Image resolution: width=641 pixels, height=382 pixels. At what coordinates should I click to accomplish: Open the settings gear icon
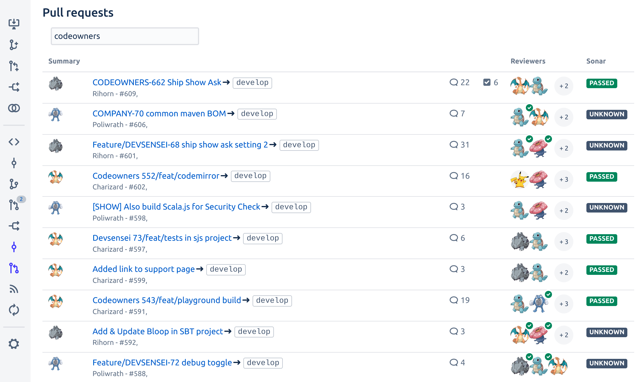[14, 344]
